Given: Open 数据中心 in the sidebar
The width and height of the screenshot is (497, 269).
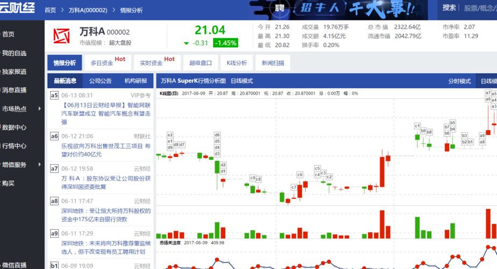Looking at the screenshot, I should [x=14, y=127].
